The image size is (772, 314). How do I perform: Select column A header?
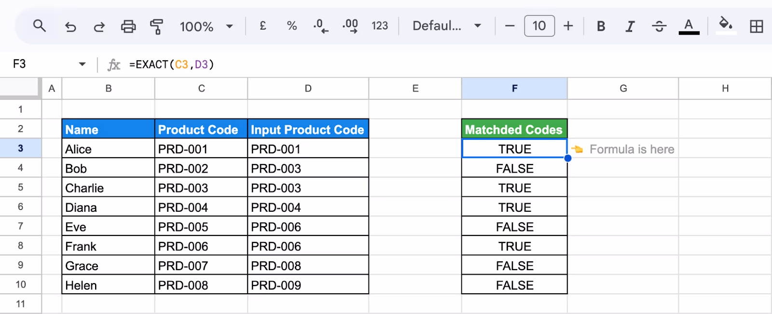coord(52,88)
